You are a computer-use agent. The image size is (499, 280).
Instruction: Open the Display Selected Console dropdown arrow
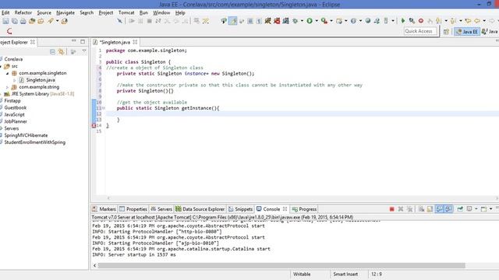476,209
